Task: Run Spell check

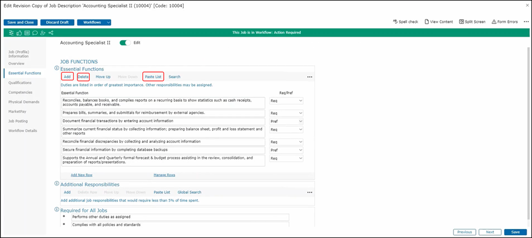Action: pyautogui.click(x=405, y=22)
